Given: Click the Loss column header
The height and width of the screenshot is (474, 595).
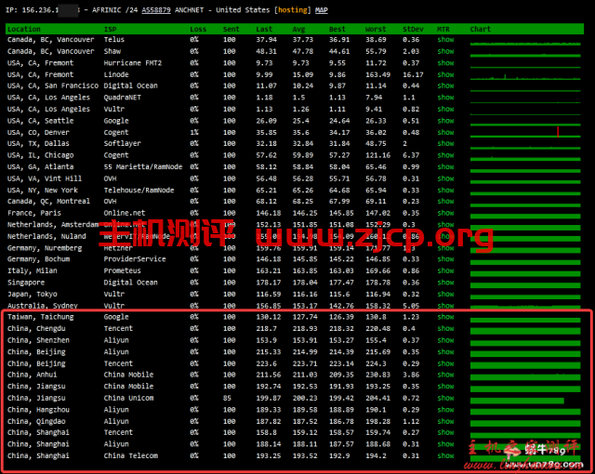Looking at the screenshot, I should 198,29.
